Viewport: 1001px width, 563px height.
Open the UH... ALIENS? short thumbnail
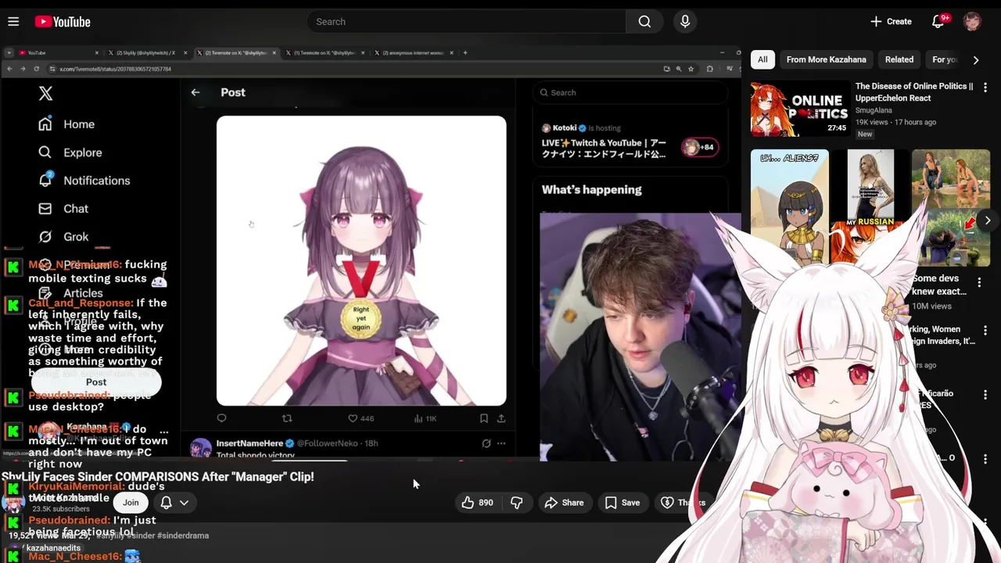tap(790, 207)
